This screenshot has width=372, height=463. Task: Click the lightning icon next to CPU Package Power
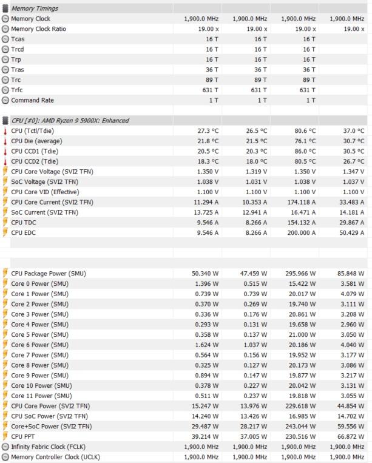pyautogui.click(x=5, y=274)
